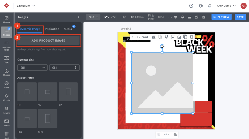Open the Creatives dropdown
The height and width of the screenshot is (139, 249).
(26, 6)
